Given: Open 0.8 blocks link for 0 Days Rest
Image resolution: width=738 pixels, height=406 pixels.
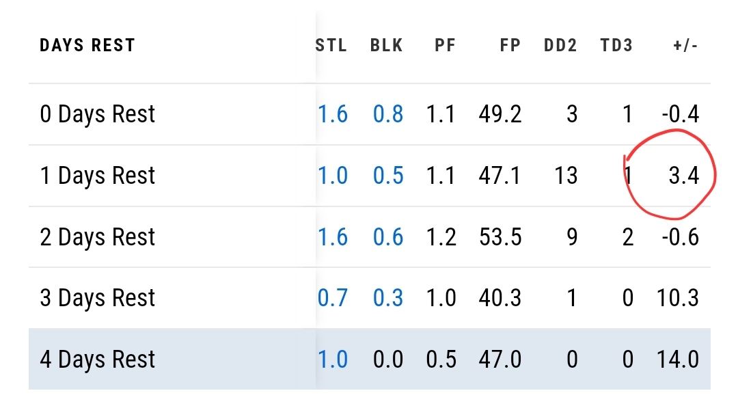Looking at the screenshot, I should pos(388,114).
